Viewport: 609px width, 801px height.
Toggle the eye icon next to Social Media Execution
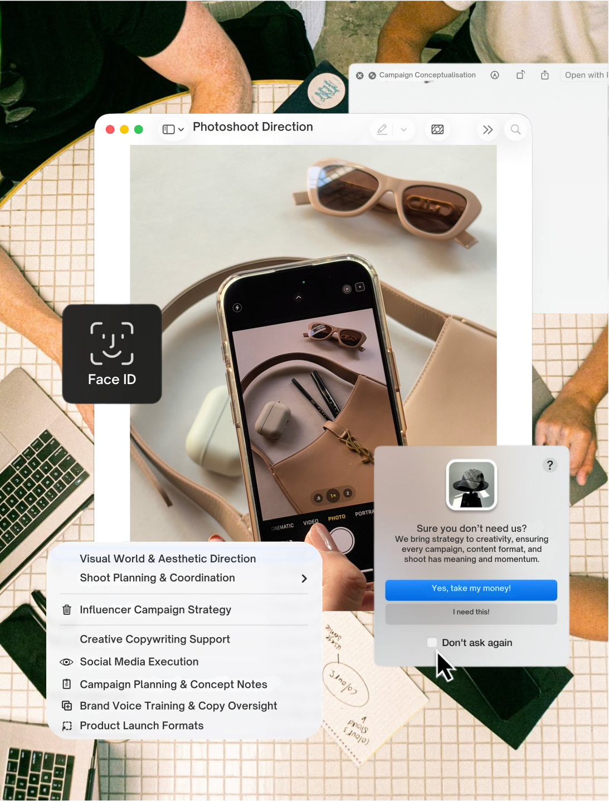point(66,662)
